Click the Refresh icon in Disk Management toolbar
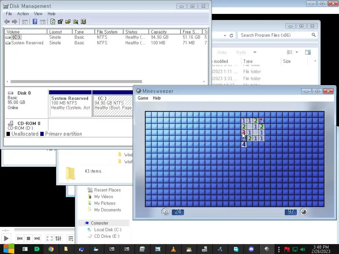 (x=53, y=21)
